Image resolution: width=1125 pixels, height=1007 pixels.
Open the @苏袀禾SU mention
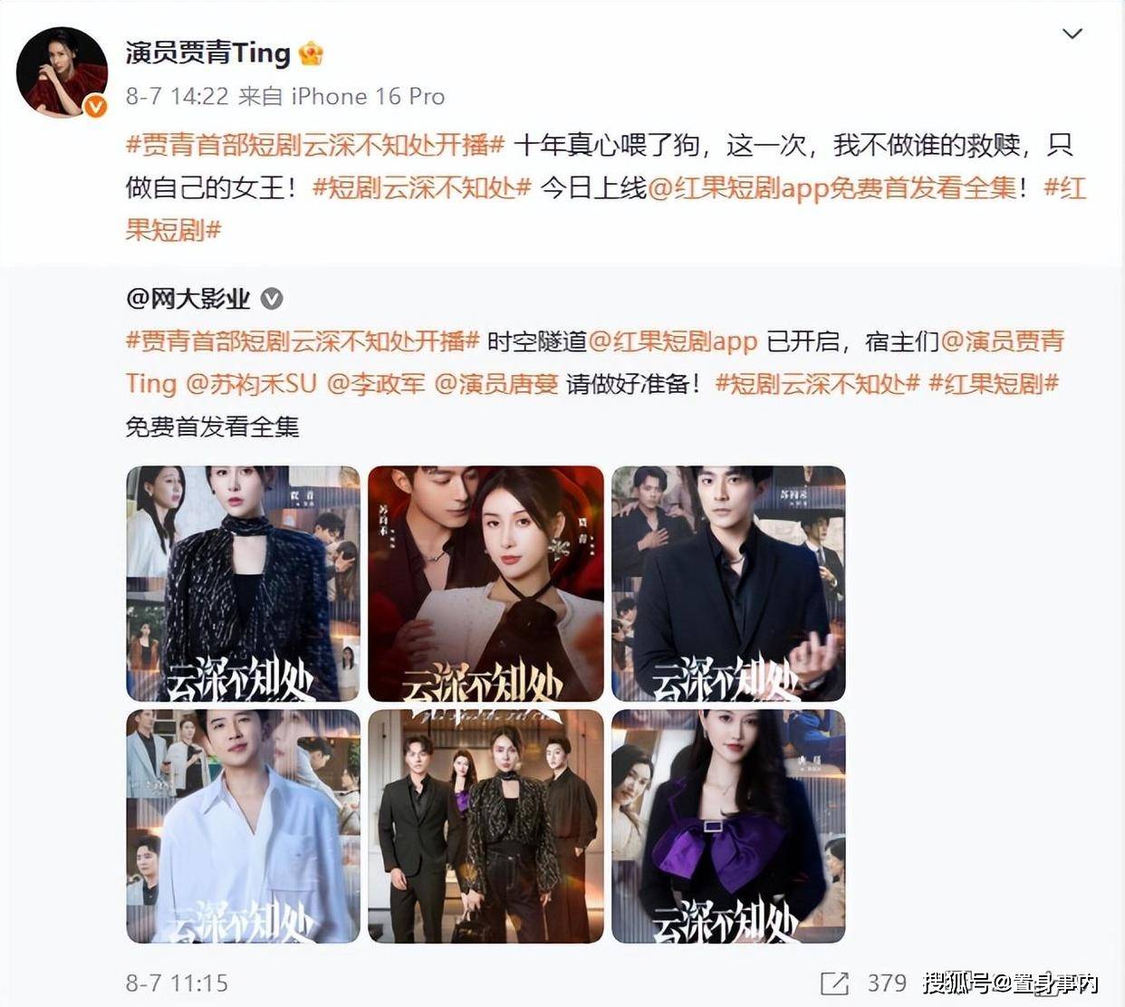pyautogui.click(x=251, y=384)
